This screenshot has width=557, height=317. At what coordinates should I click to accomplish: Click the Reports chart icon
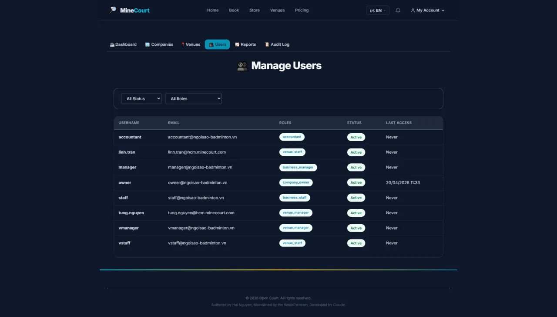[237, 44]
